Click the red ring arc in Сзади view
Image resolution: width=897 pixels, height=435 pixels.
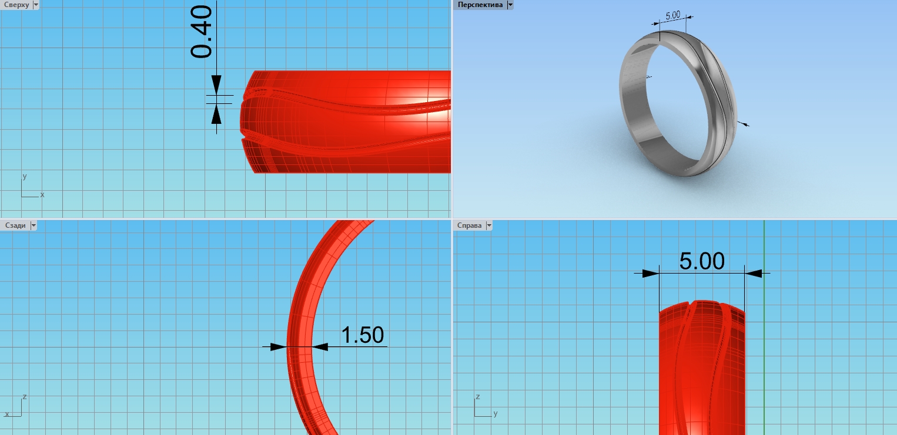[x=300, y=329]
